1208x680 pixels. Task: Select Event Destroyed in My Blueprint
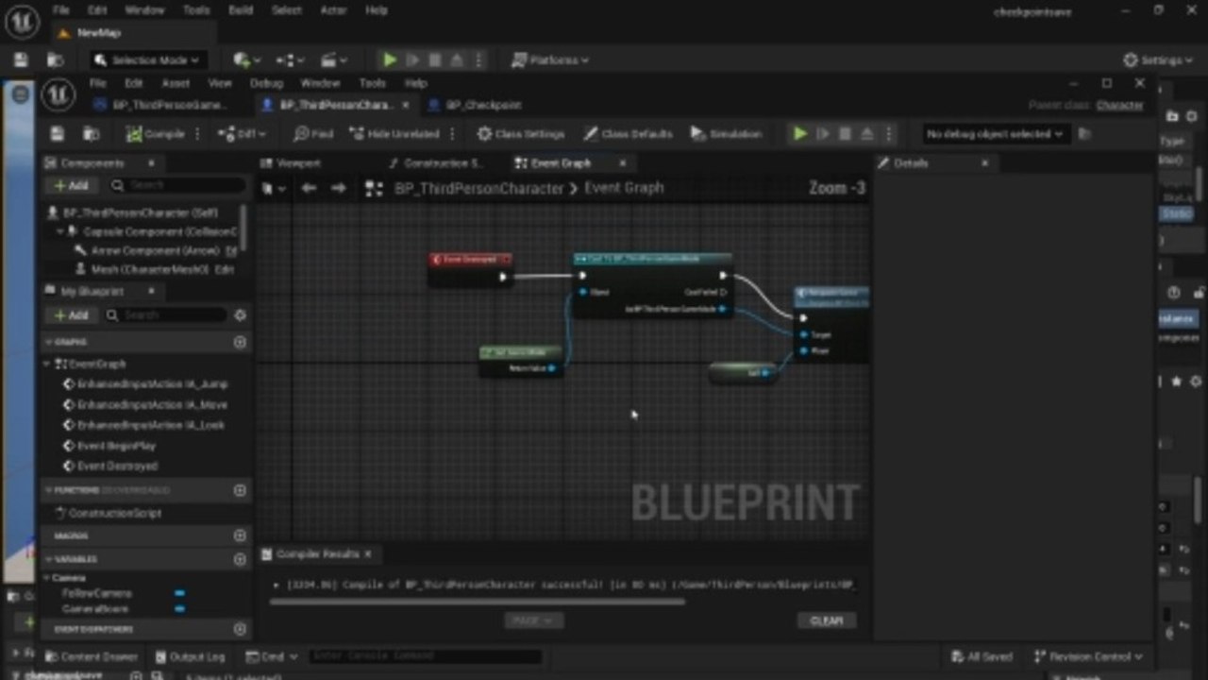click(110, 466)
